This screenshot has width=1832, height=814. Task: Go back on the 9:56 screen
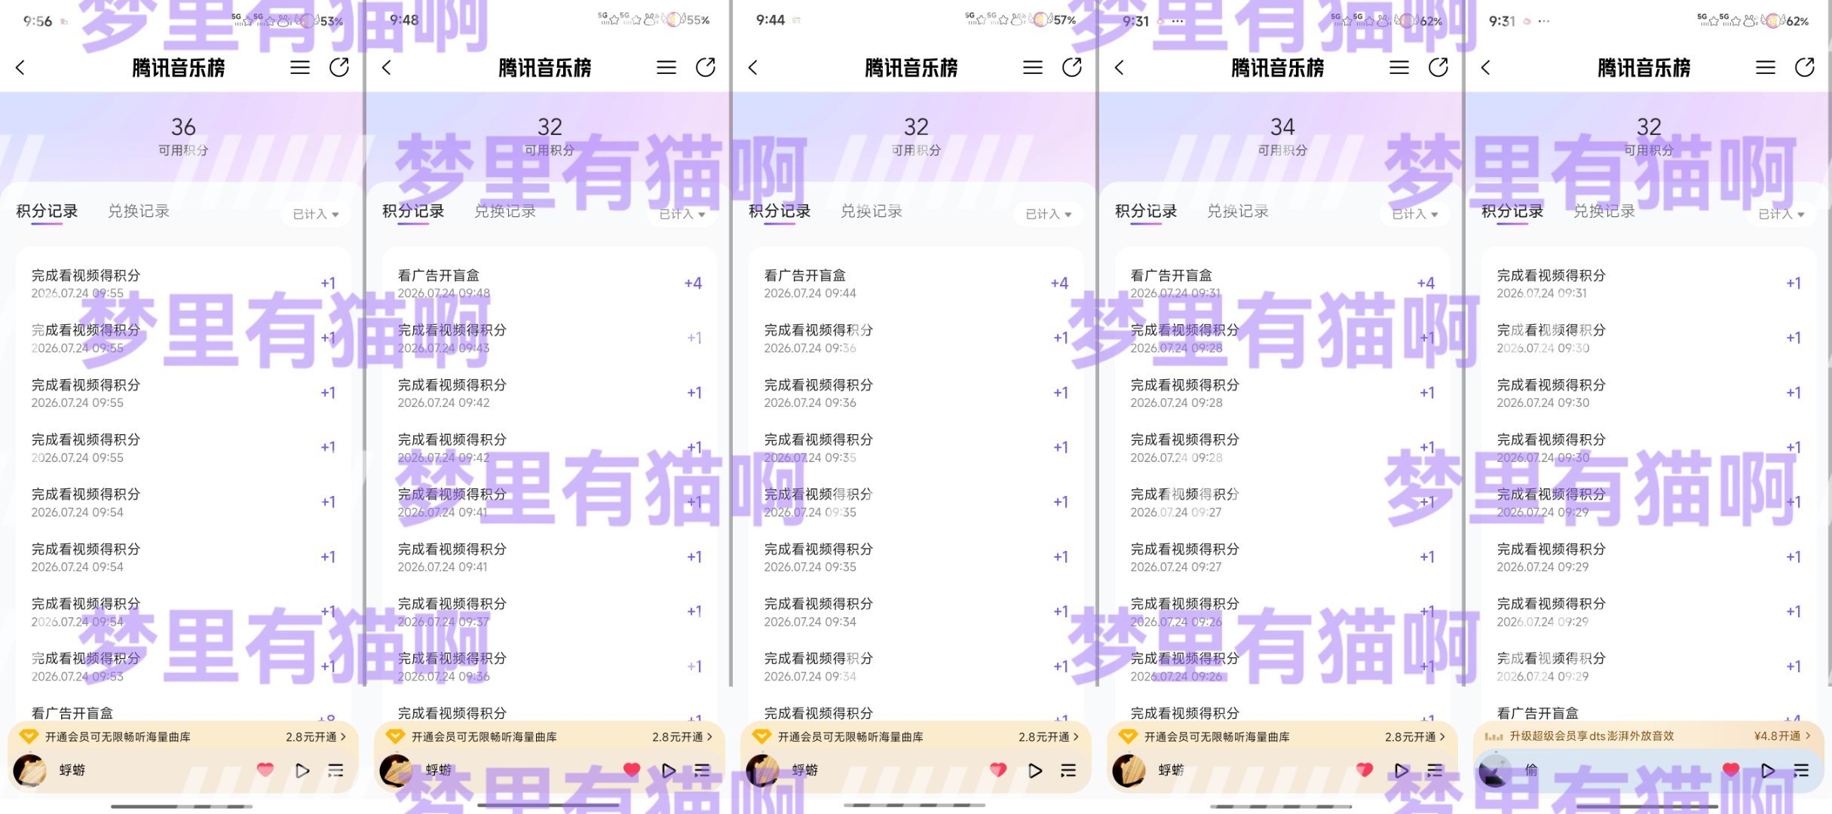[20, 68]
